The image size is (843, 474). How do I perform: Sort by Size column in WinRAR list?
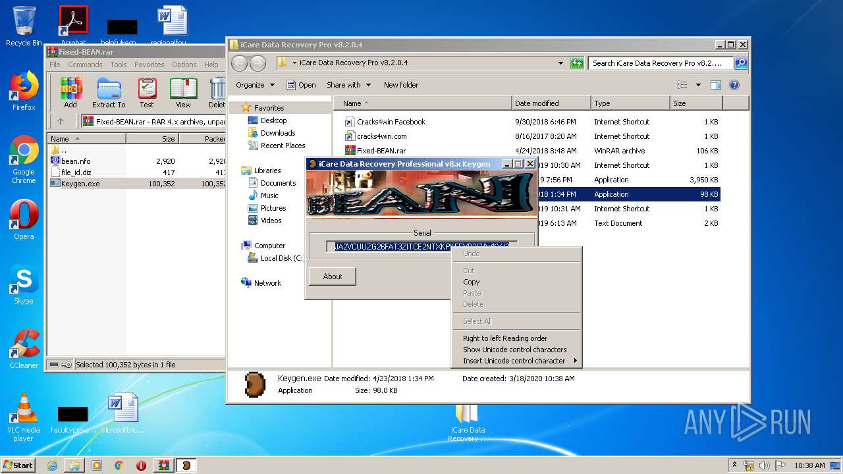(152, 139)
